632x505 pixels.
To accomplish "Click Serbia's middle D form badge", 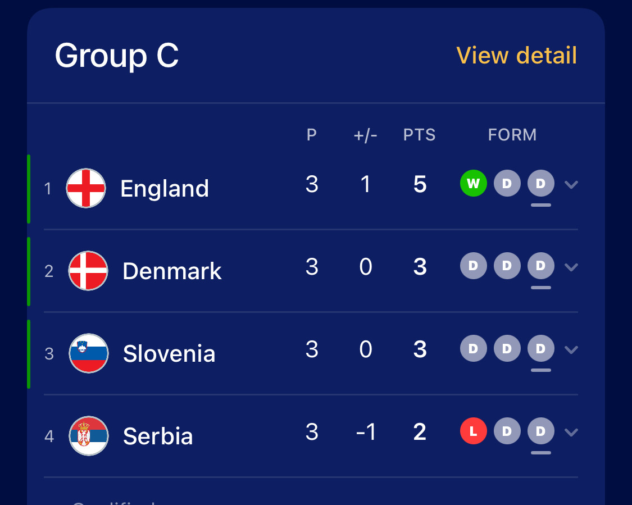I will point(507,431).
